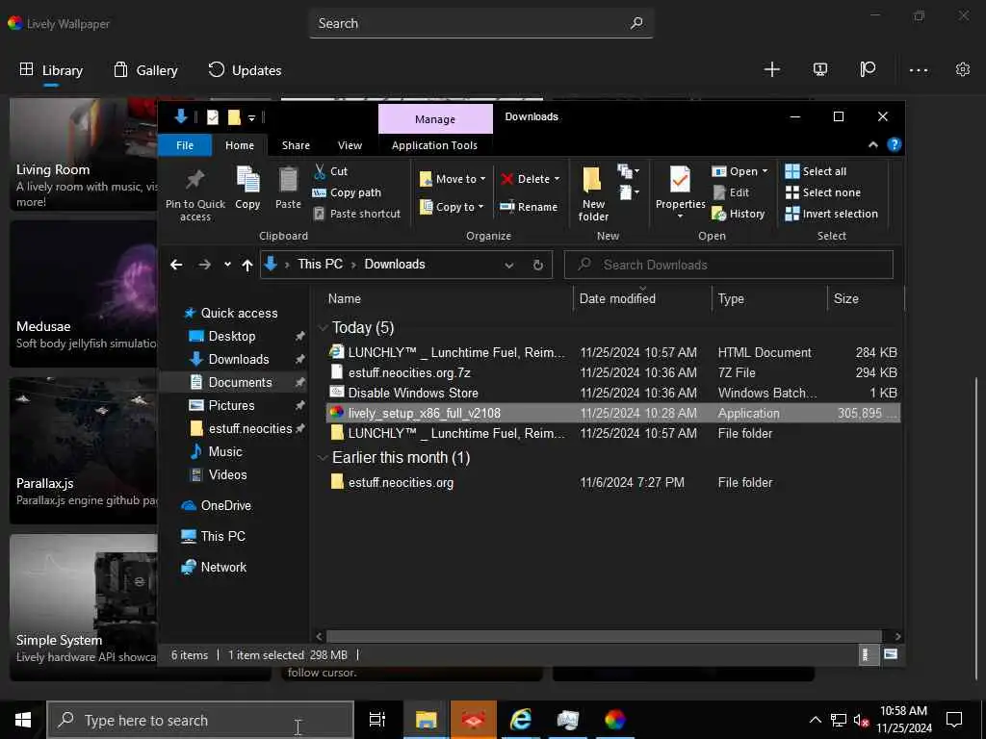986x739 pixels.
Task: Switch to Lively Updates tab
Action: [x=244, y=69]
